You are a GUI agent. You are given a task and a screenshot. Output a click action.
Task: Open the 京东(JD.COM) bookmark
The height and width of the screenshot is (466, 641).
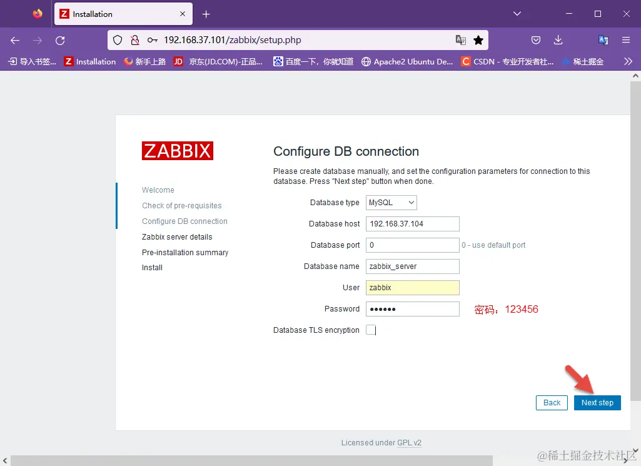tap(218, 62)
